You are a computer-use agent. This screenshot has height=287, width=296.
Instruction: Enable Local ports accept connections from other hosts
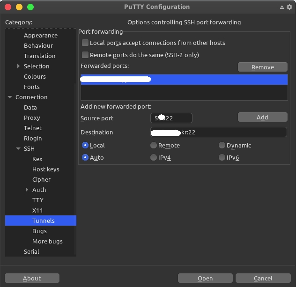pos(85,43)
